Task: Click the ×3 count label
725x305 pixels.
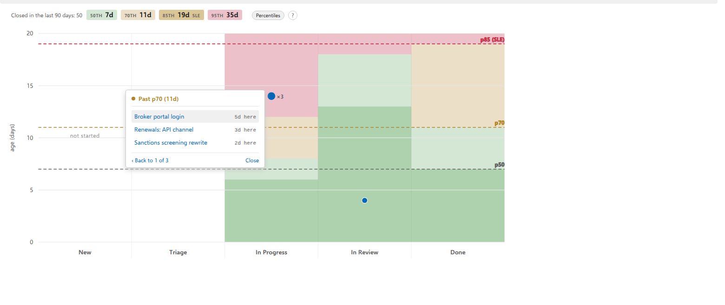Action: (x=280, y=97)
